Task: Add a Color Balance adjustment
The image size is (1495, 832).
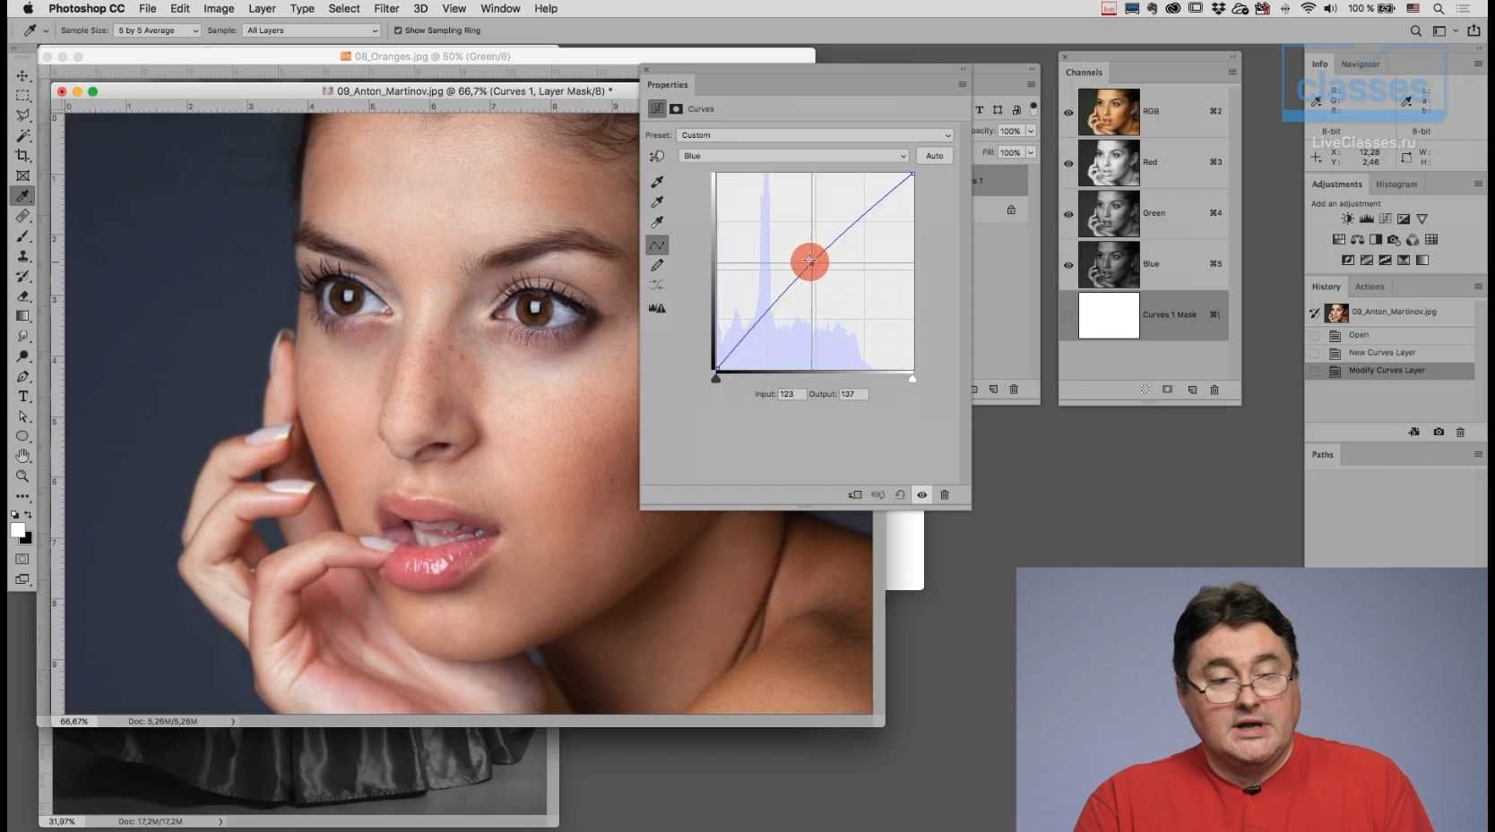Action: (x=1357, y=240)
